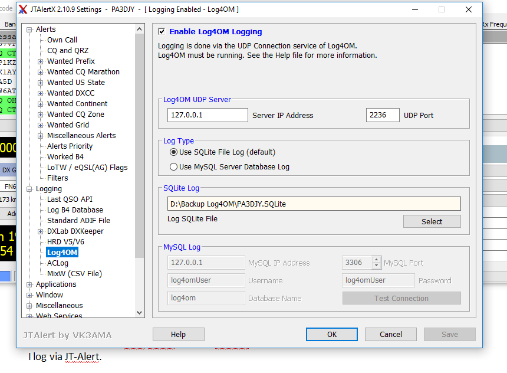This screenshot has width=507, height=373.
Task: Click the UDP Port field
Action: pyautogui.click(x=383, y=115)
